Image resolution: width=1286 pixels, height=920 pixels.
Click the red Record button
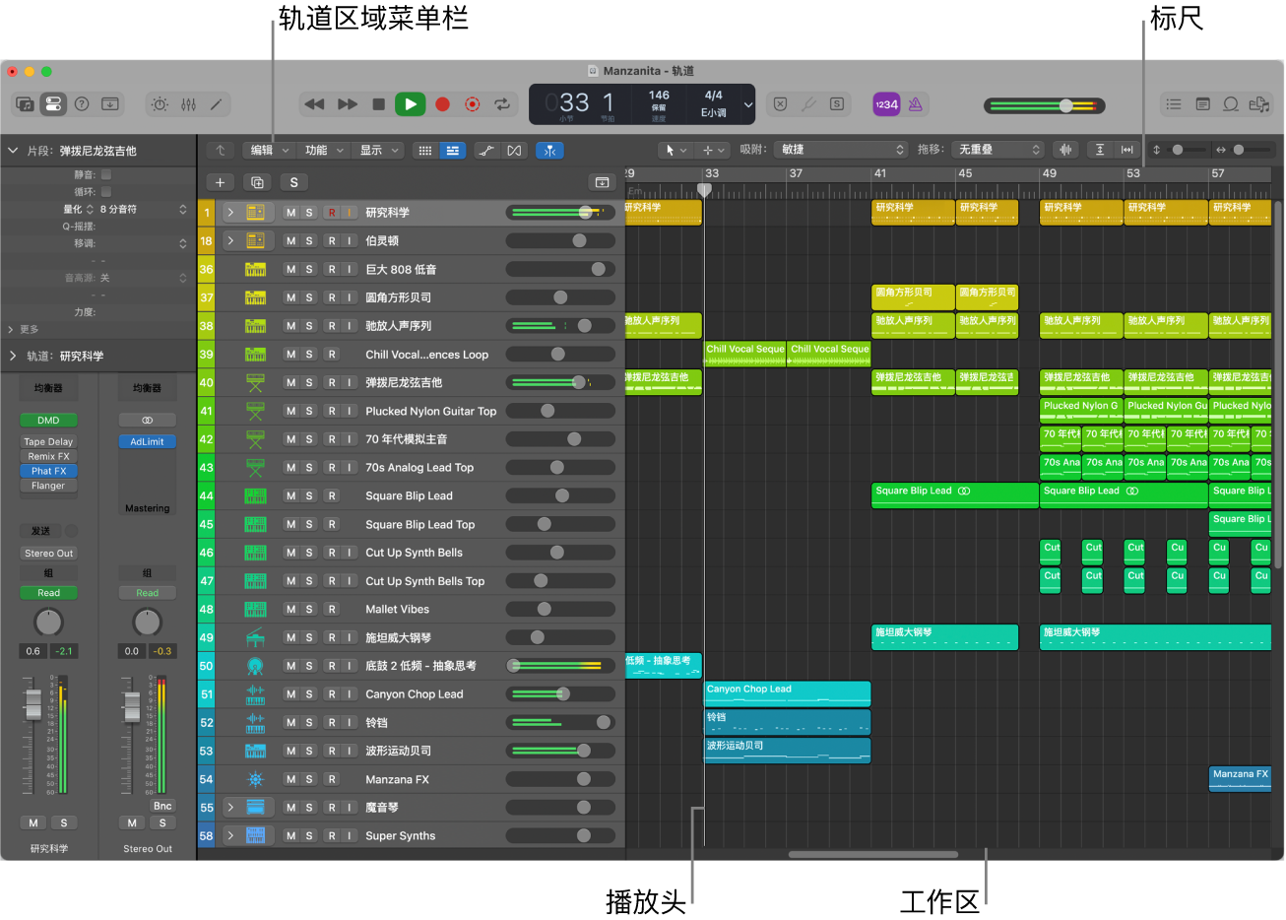click(x=443, y=103)
